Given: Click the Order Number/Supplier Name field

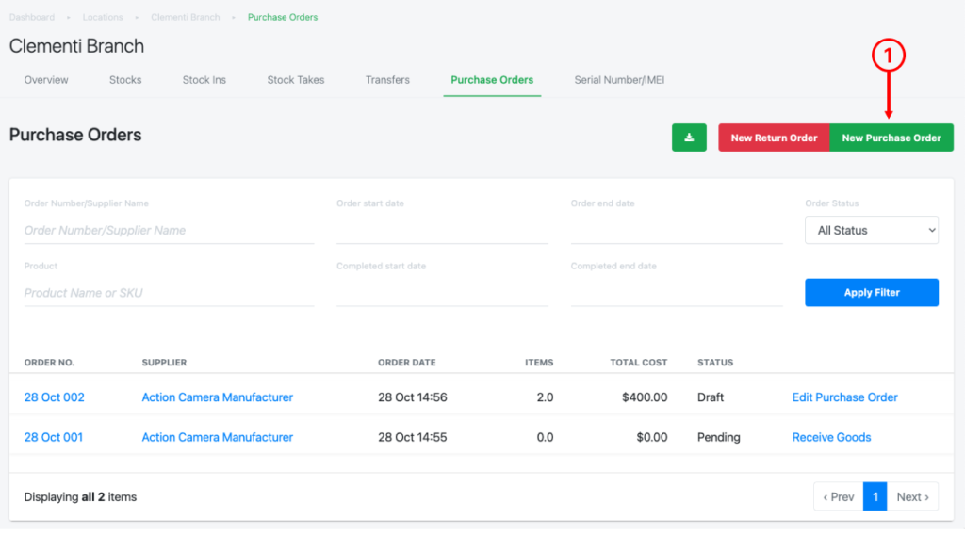Looking at the screenshot, I should tap(169, 230).
